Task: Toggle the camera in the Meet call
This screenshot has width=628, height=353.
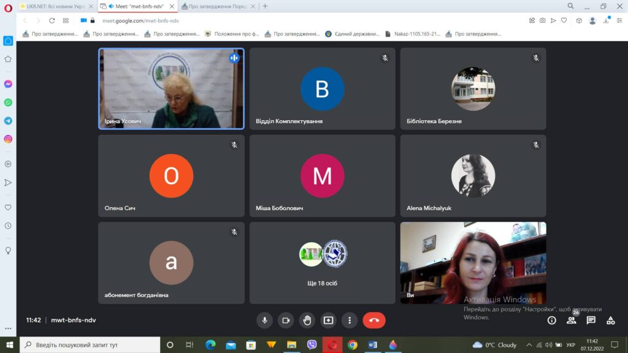Action: pyautogui.click(x=286, y=320)
